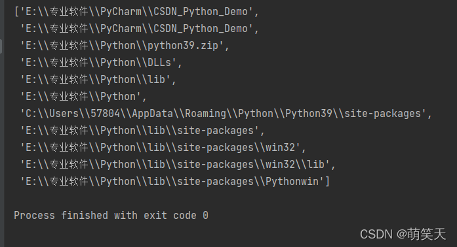Click the Pythonwin path line
457x247 pixels.
coord(174,182)
